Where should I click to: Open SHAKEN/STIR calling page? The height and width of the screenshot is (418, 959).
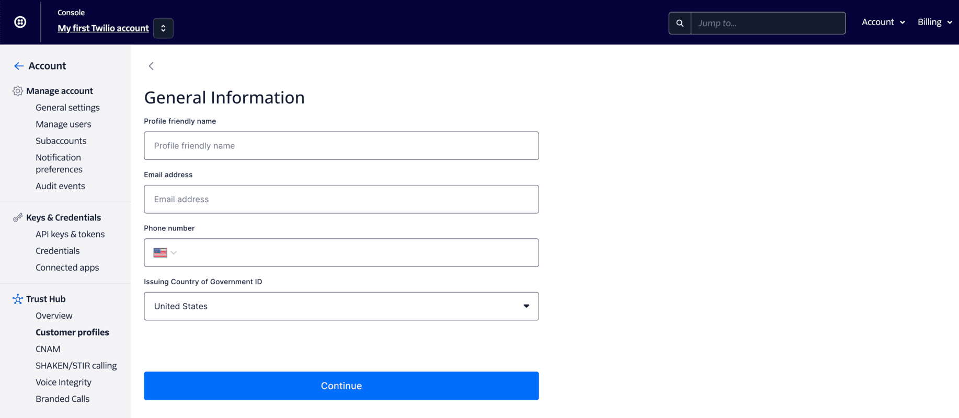(76, 366)
